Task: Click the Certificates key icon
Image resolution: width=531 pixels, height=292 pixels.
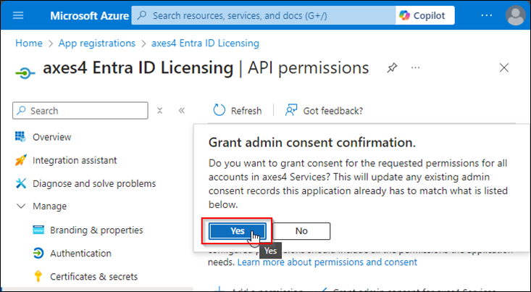Action: (38, 276)
